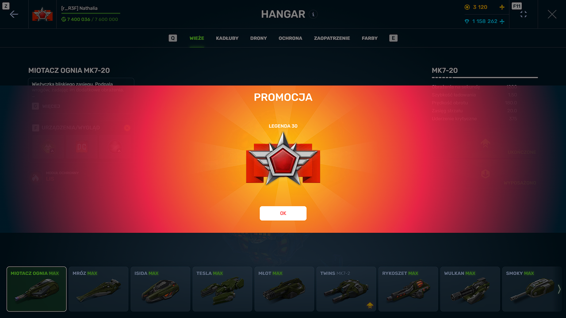The width and height of the screenshot is (566, 318).
Task: Click the Legend rank badge beside player name
Action: pos(42,15)
